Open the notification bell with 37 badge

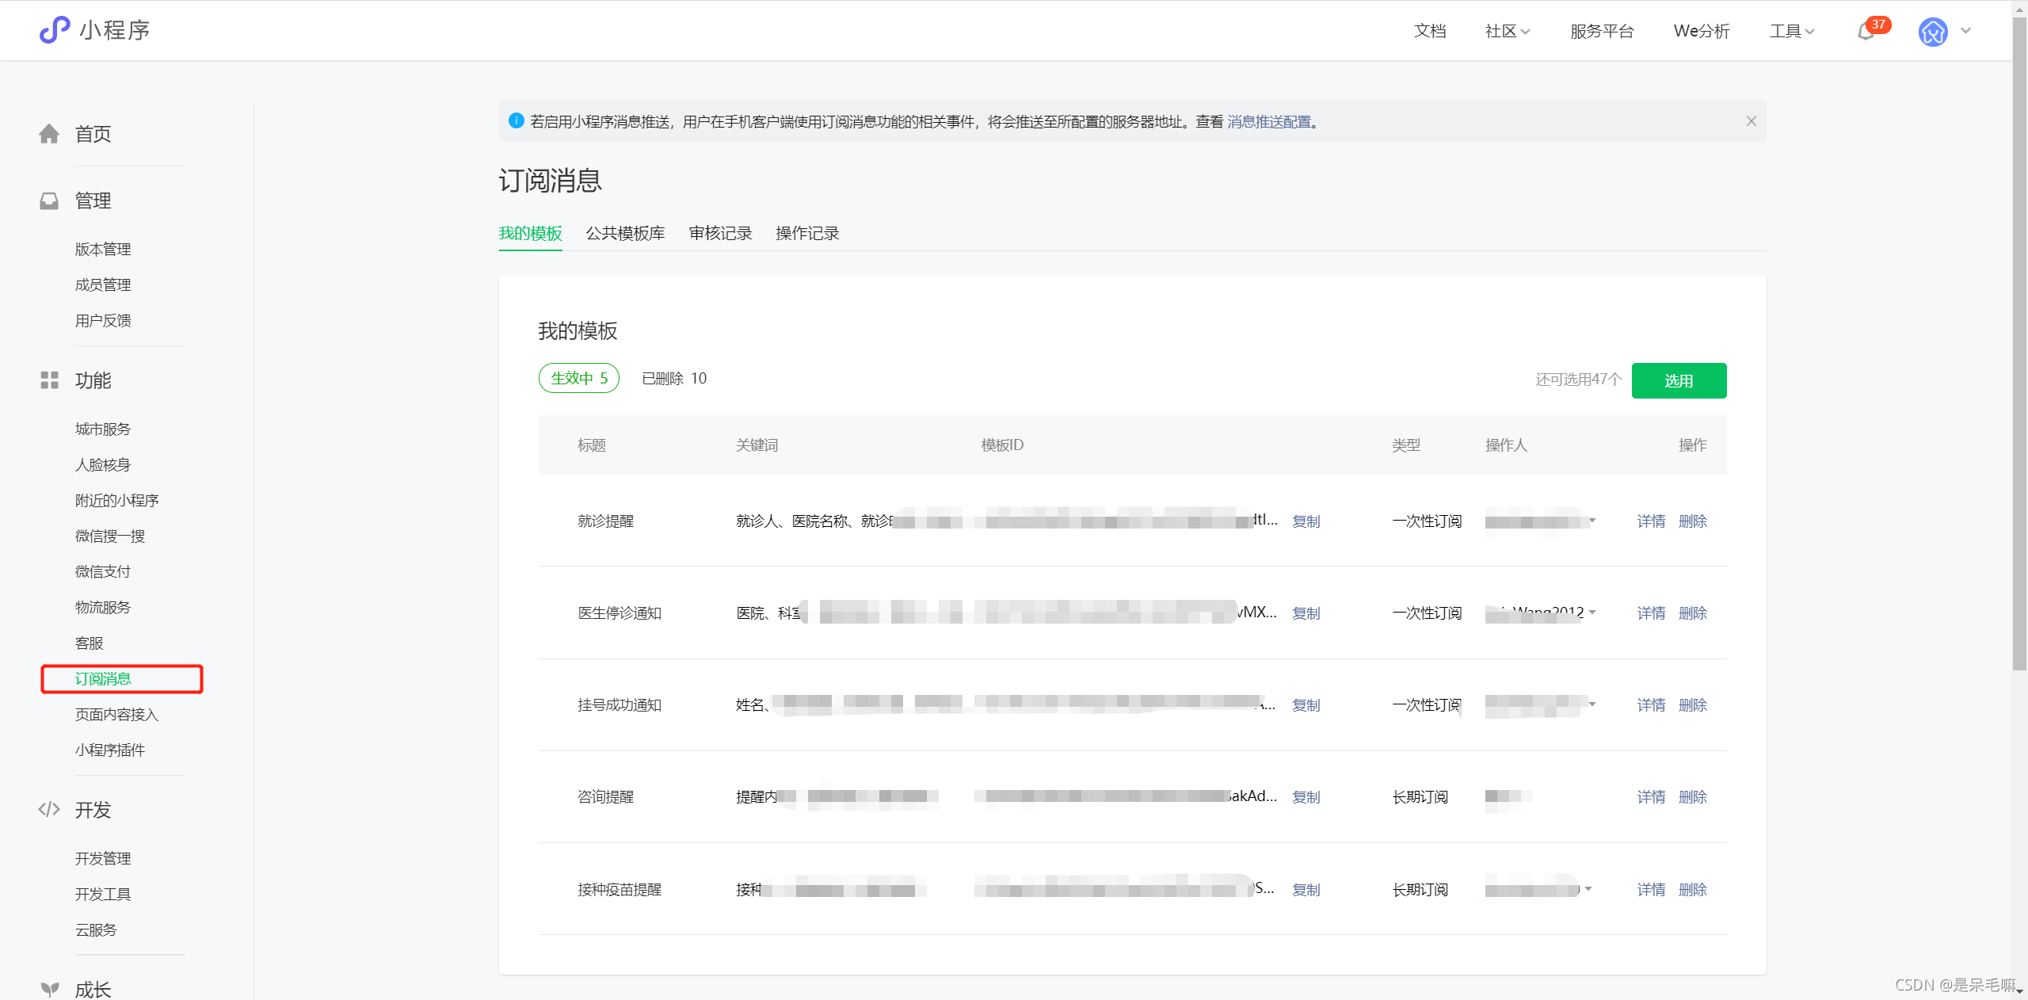[1866, 32]
